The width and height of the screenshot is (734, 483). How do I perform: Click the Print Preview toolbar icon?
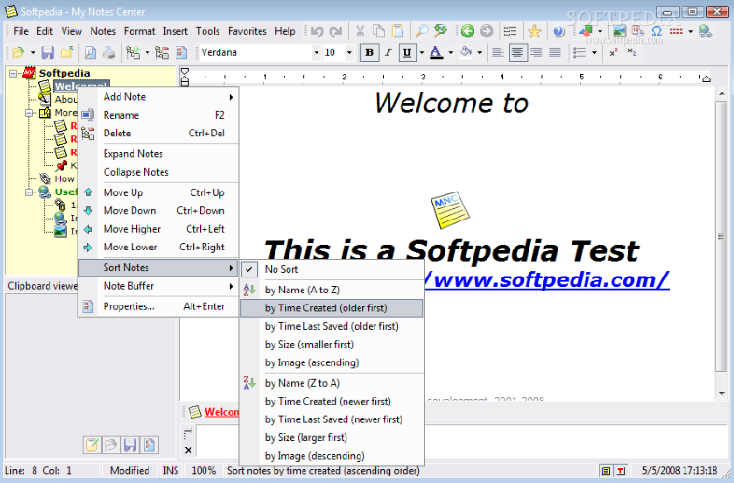tap(90, 52)
